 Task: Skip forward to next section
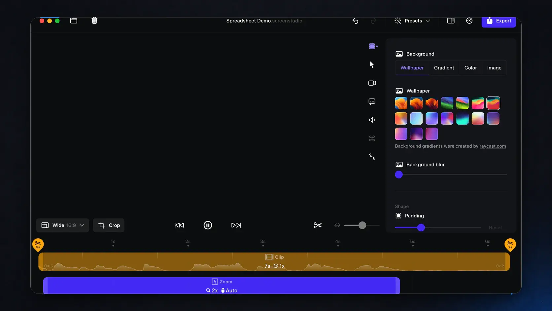click(x=236, y=225)
